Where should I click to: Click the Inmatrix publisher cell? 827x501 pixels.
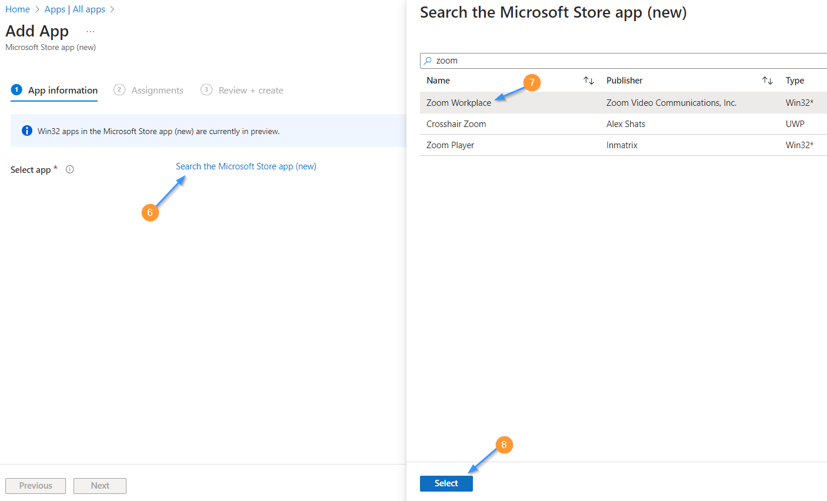coord(622,145)
